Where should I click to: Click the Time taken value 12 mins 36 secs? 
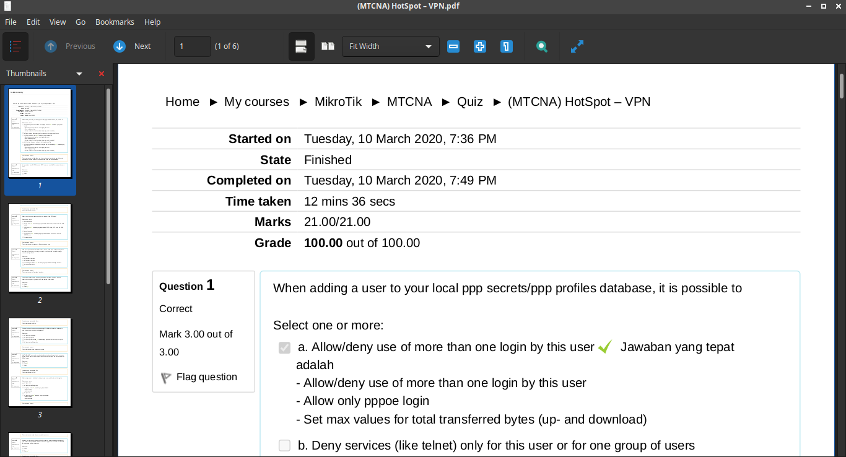tap(349, 201)
